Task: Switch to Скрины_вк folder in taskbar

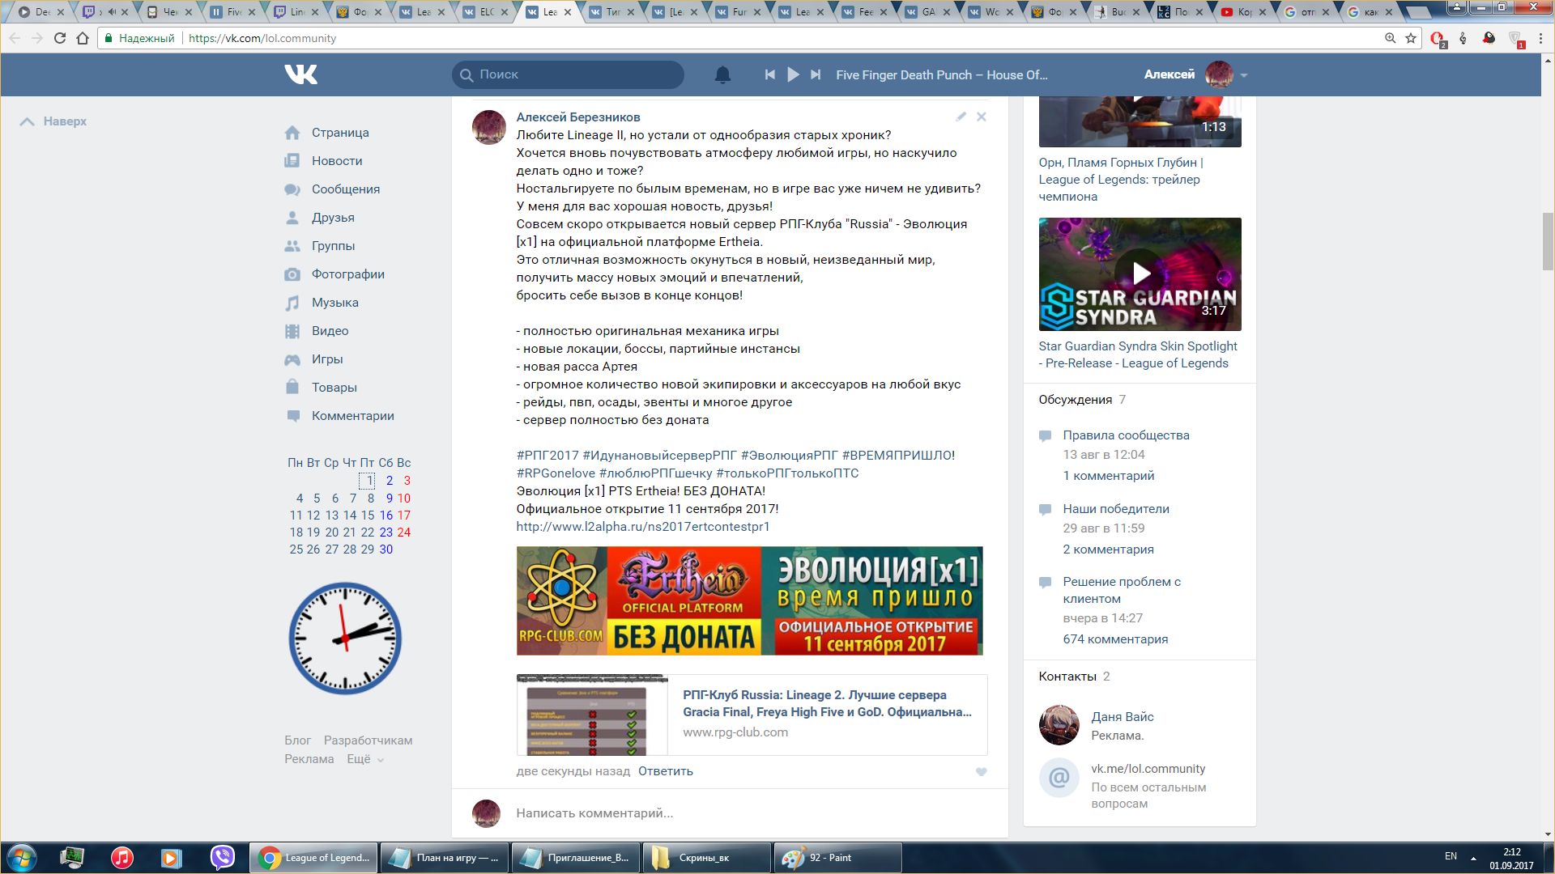Action: [706, 858]
